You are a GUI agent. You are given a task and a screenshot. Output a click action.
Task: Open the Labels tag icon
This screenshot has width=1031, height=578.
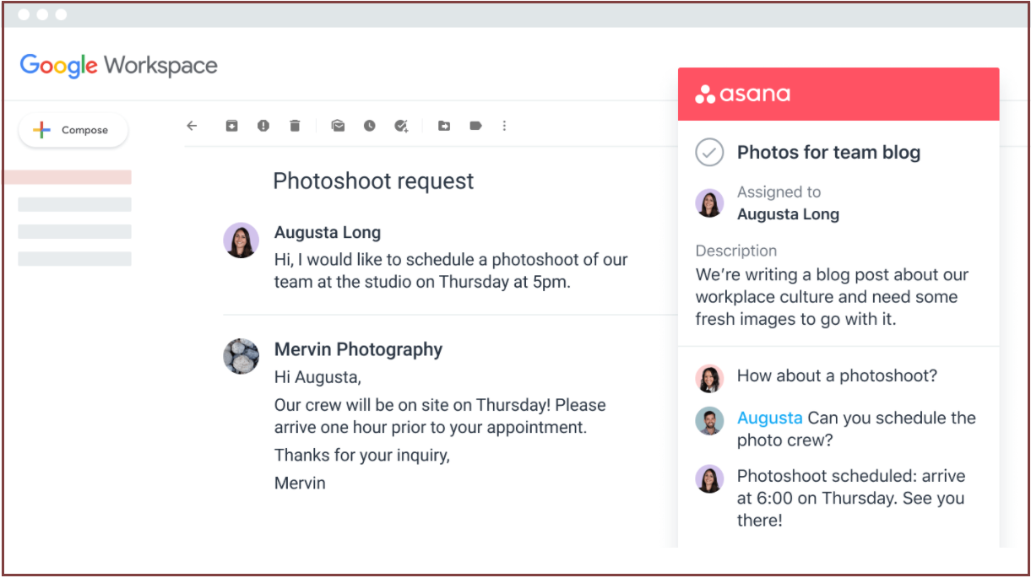tap(475, 126)
